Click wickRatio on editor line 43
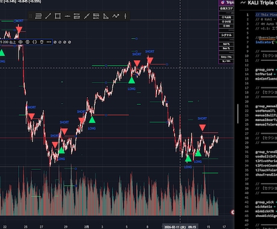Screen dimensions: 277x229 [x=264, y=207]
